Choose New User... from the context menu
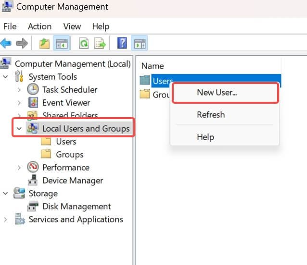The height and width of the screenshot is (265, 307). (x=217, y=93)
